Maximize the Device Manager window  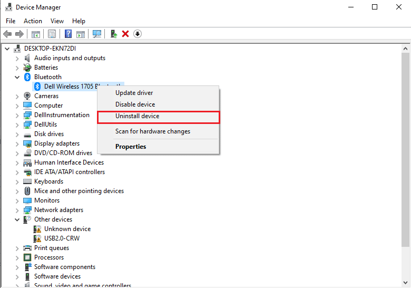[375, 7]
